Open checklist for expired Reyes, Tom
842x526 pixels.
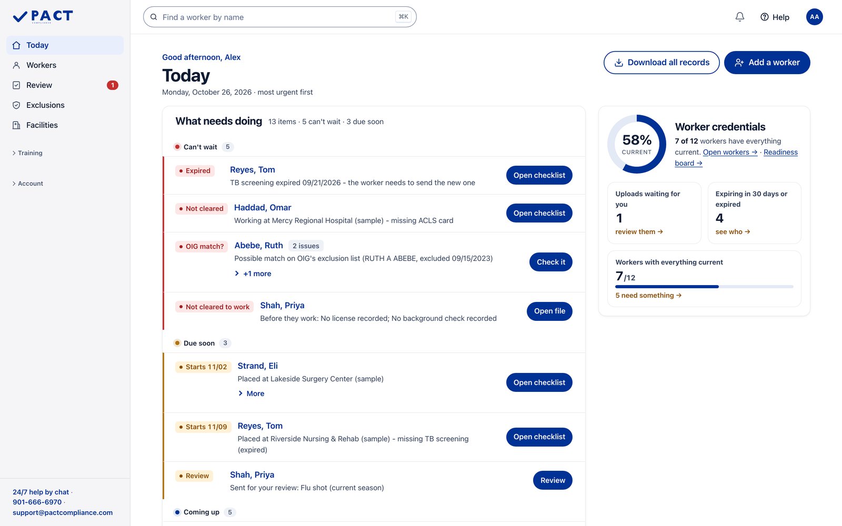pos(539,175)
